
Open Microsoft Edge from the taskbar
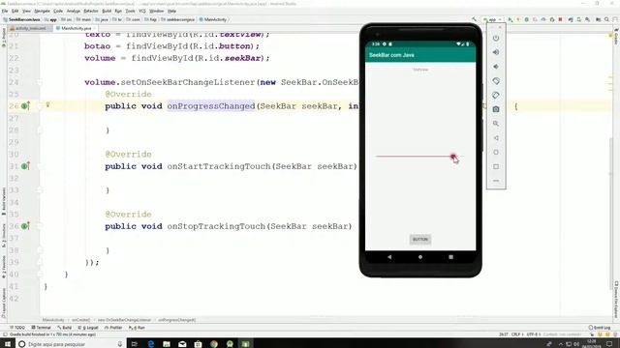(151, 344)
